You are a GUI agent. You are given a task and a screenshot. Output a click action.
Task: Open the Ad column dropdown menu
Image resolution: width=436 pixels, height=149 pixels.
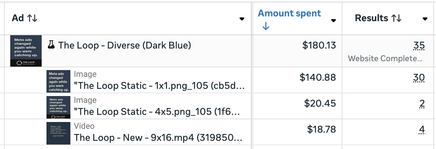point(242,19)
